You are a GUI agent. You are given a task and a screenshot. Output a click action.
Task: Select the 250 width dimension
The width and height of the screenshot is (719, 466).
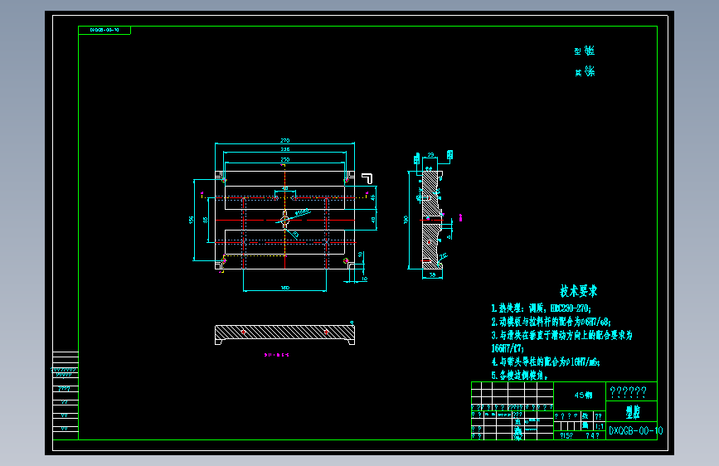(x=284, y=159)
